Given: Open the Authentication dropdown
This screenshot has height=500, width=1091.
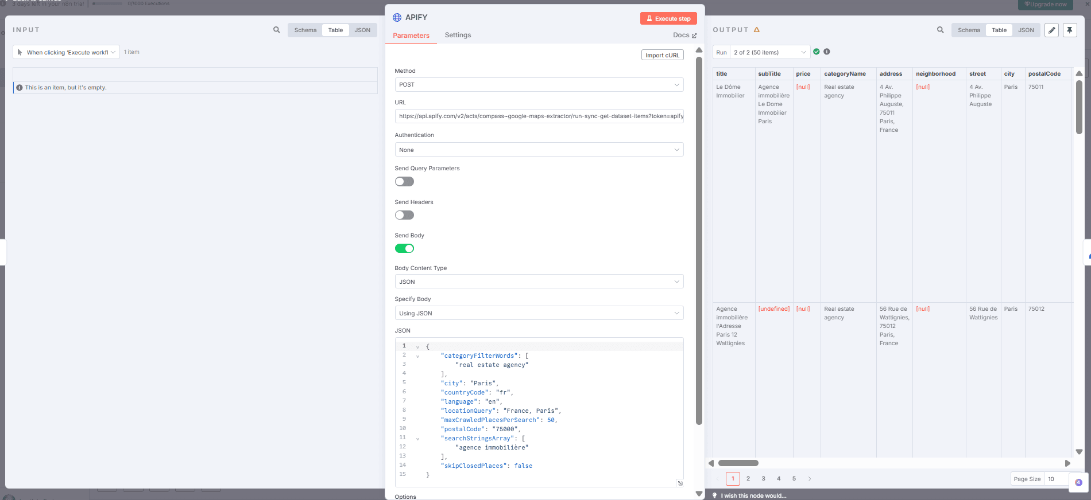Looking at the screenshot, I should [x=539, y=150].
